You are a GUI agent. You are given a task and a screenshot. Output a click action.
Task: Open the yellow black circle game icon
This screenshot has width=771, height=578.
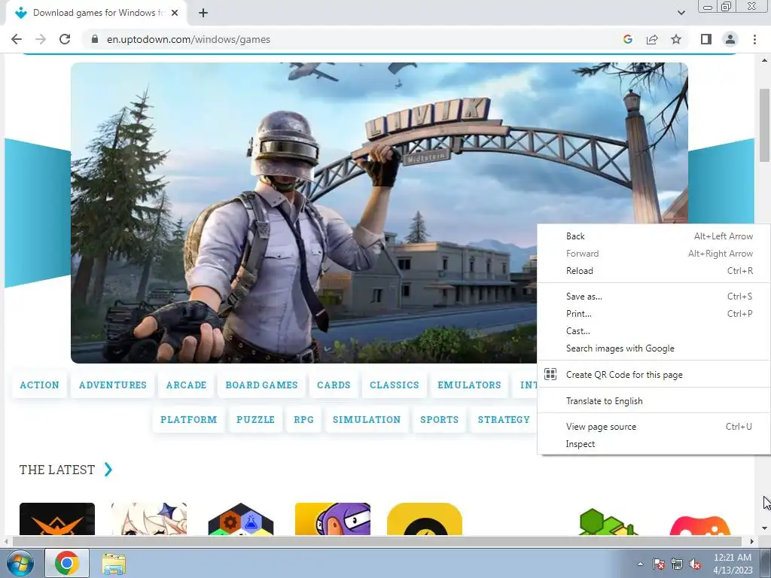425,519
